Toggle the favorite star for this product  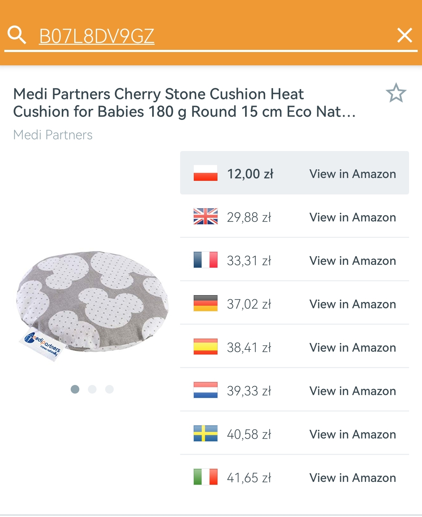(x=396, y=93)
